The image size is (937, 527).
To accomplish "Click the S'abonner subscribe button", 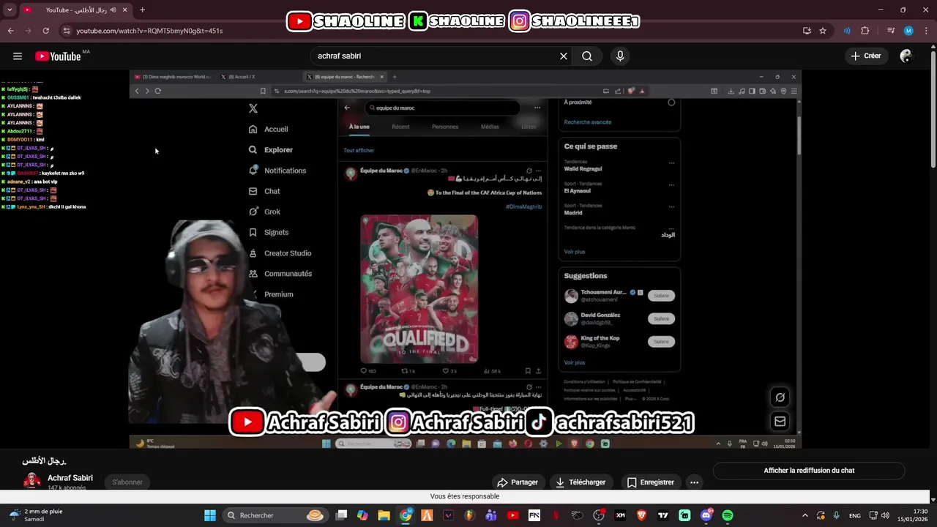I will tap(127, 482).
